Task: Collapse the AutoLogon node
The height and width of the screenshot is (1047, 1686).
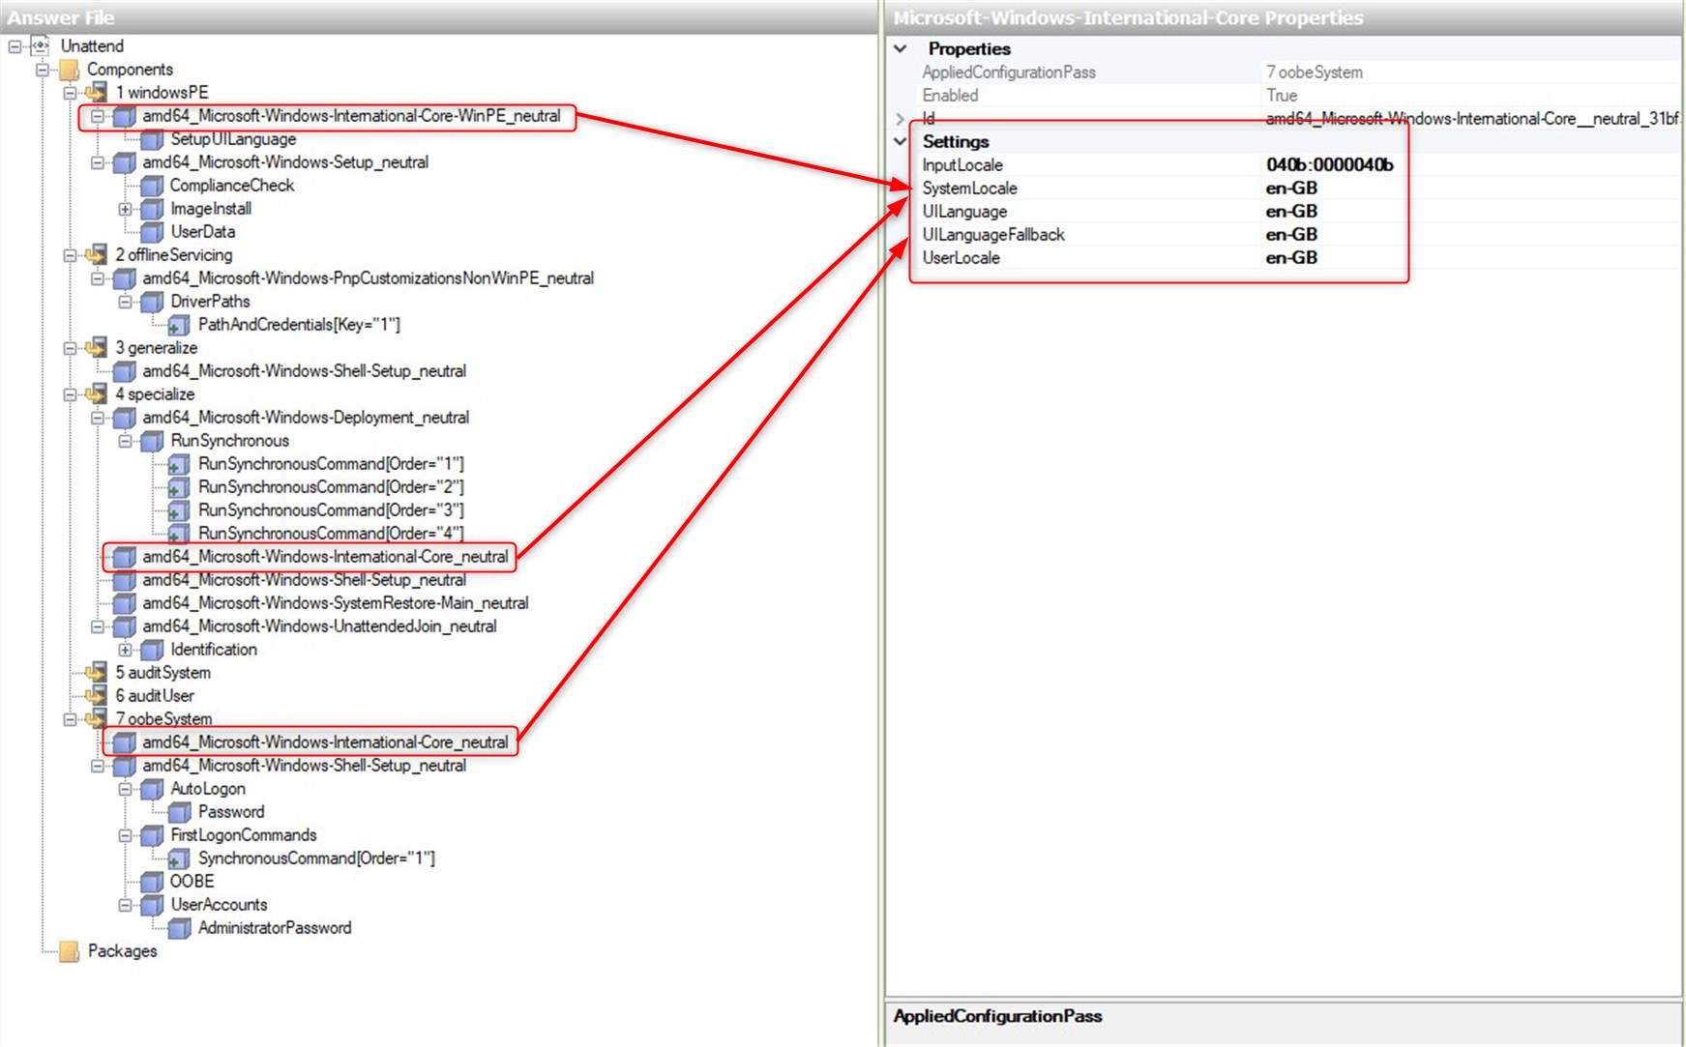Action: click(125, 789)
